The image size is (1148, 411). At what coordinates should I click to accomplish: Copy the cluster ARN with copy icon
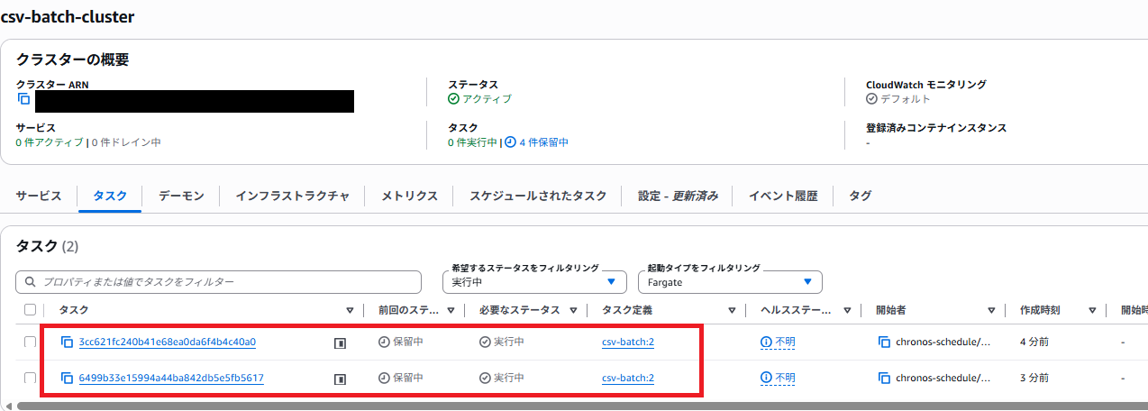click(x=23, y=99)
